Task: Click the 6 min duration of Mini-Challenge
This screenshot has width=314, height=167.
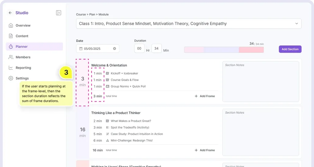Action: coord(98,140)
